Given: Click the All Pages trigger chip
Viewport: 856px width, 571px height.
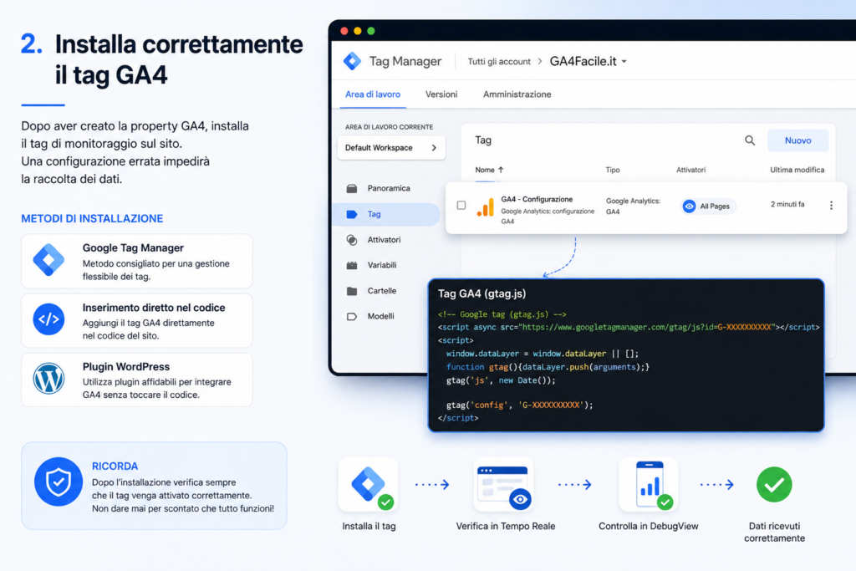Looking at the screenshot, I should pyautogui.click(x=708, y=206).
